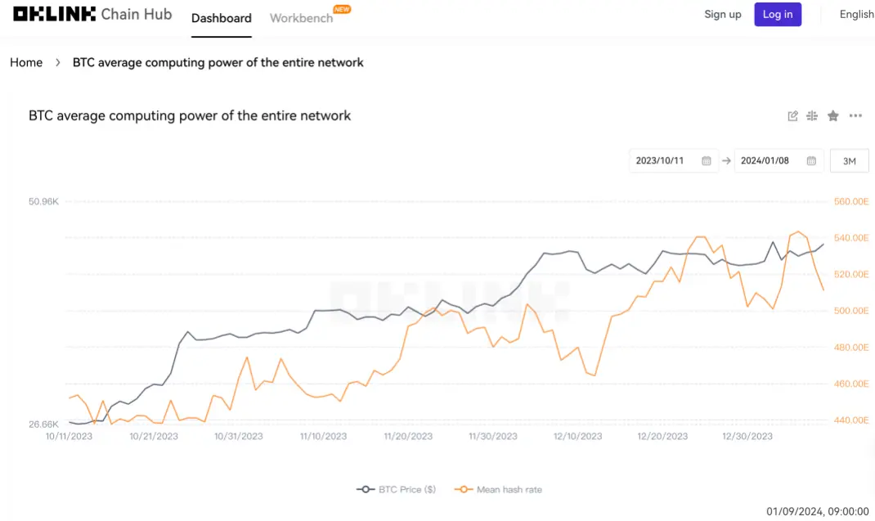Click the end date calendar icon

click(x=811, y=161)
